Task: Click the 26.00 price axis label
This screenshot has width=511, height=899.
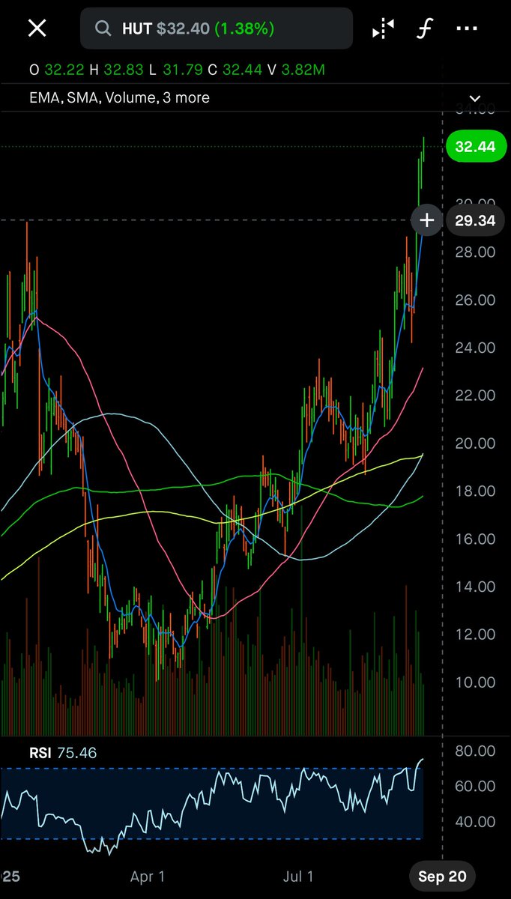Action: pos(475,300)
